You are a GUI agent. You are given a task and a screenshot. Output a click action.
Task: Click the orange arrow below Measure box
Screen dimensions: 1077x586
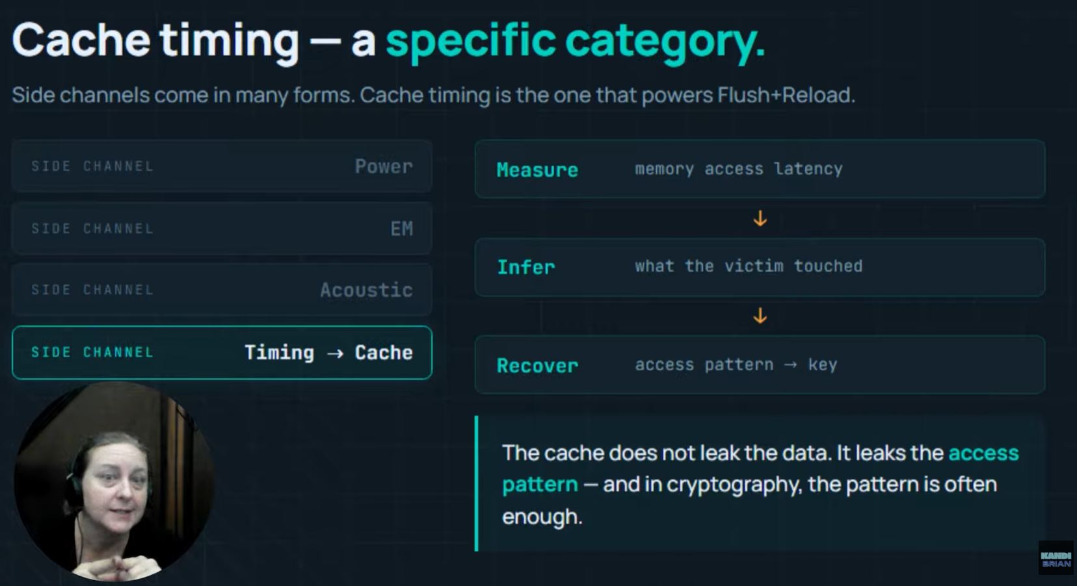tap(760, 219)
